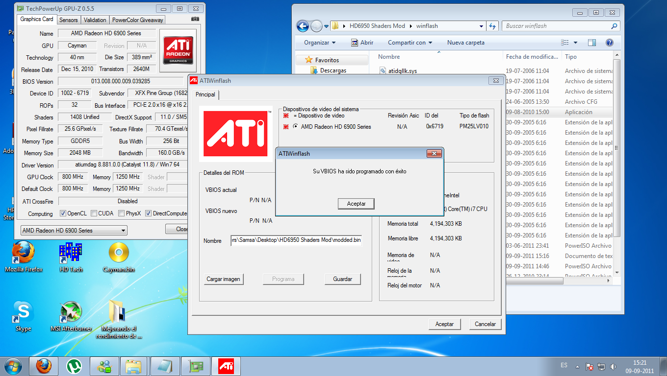Click Cancelar in the ATIWinflash window
667x376 pixels.
tap(486, 324)
